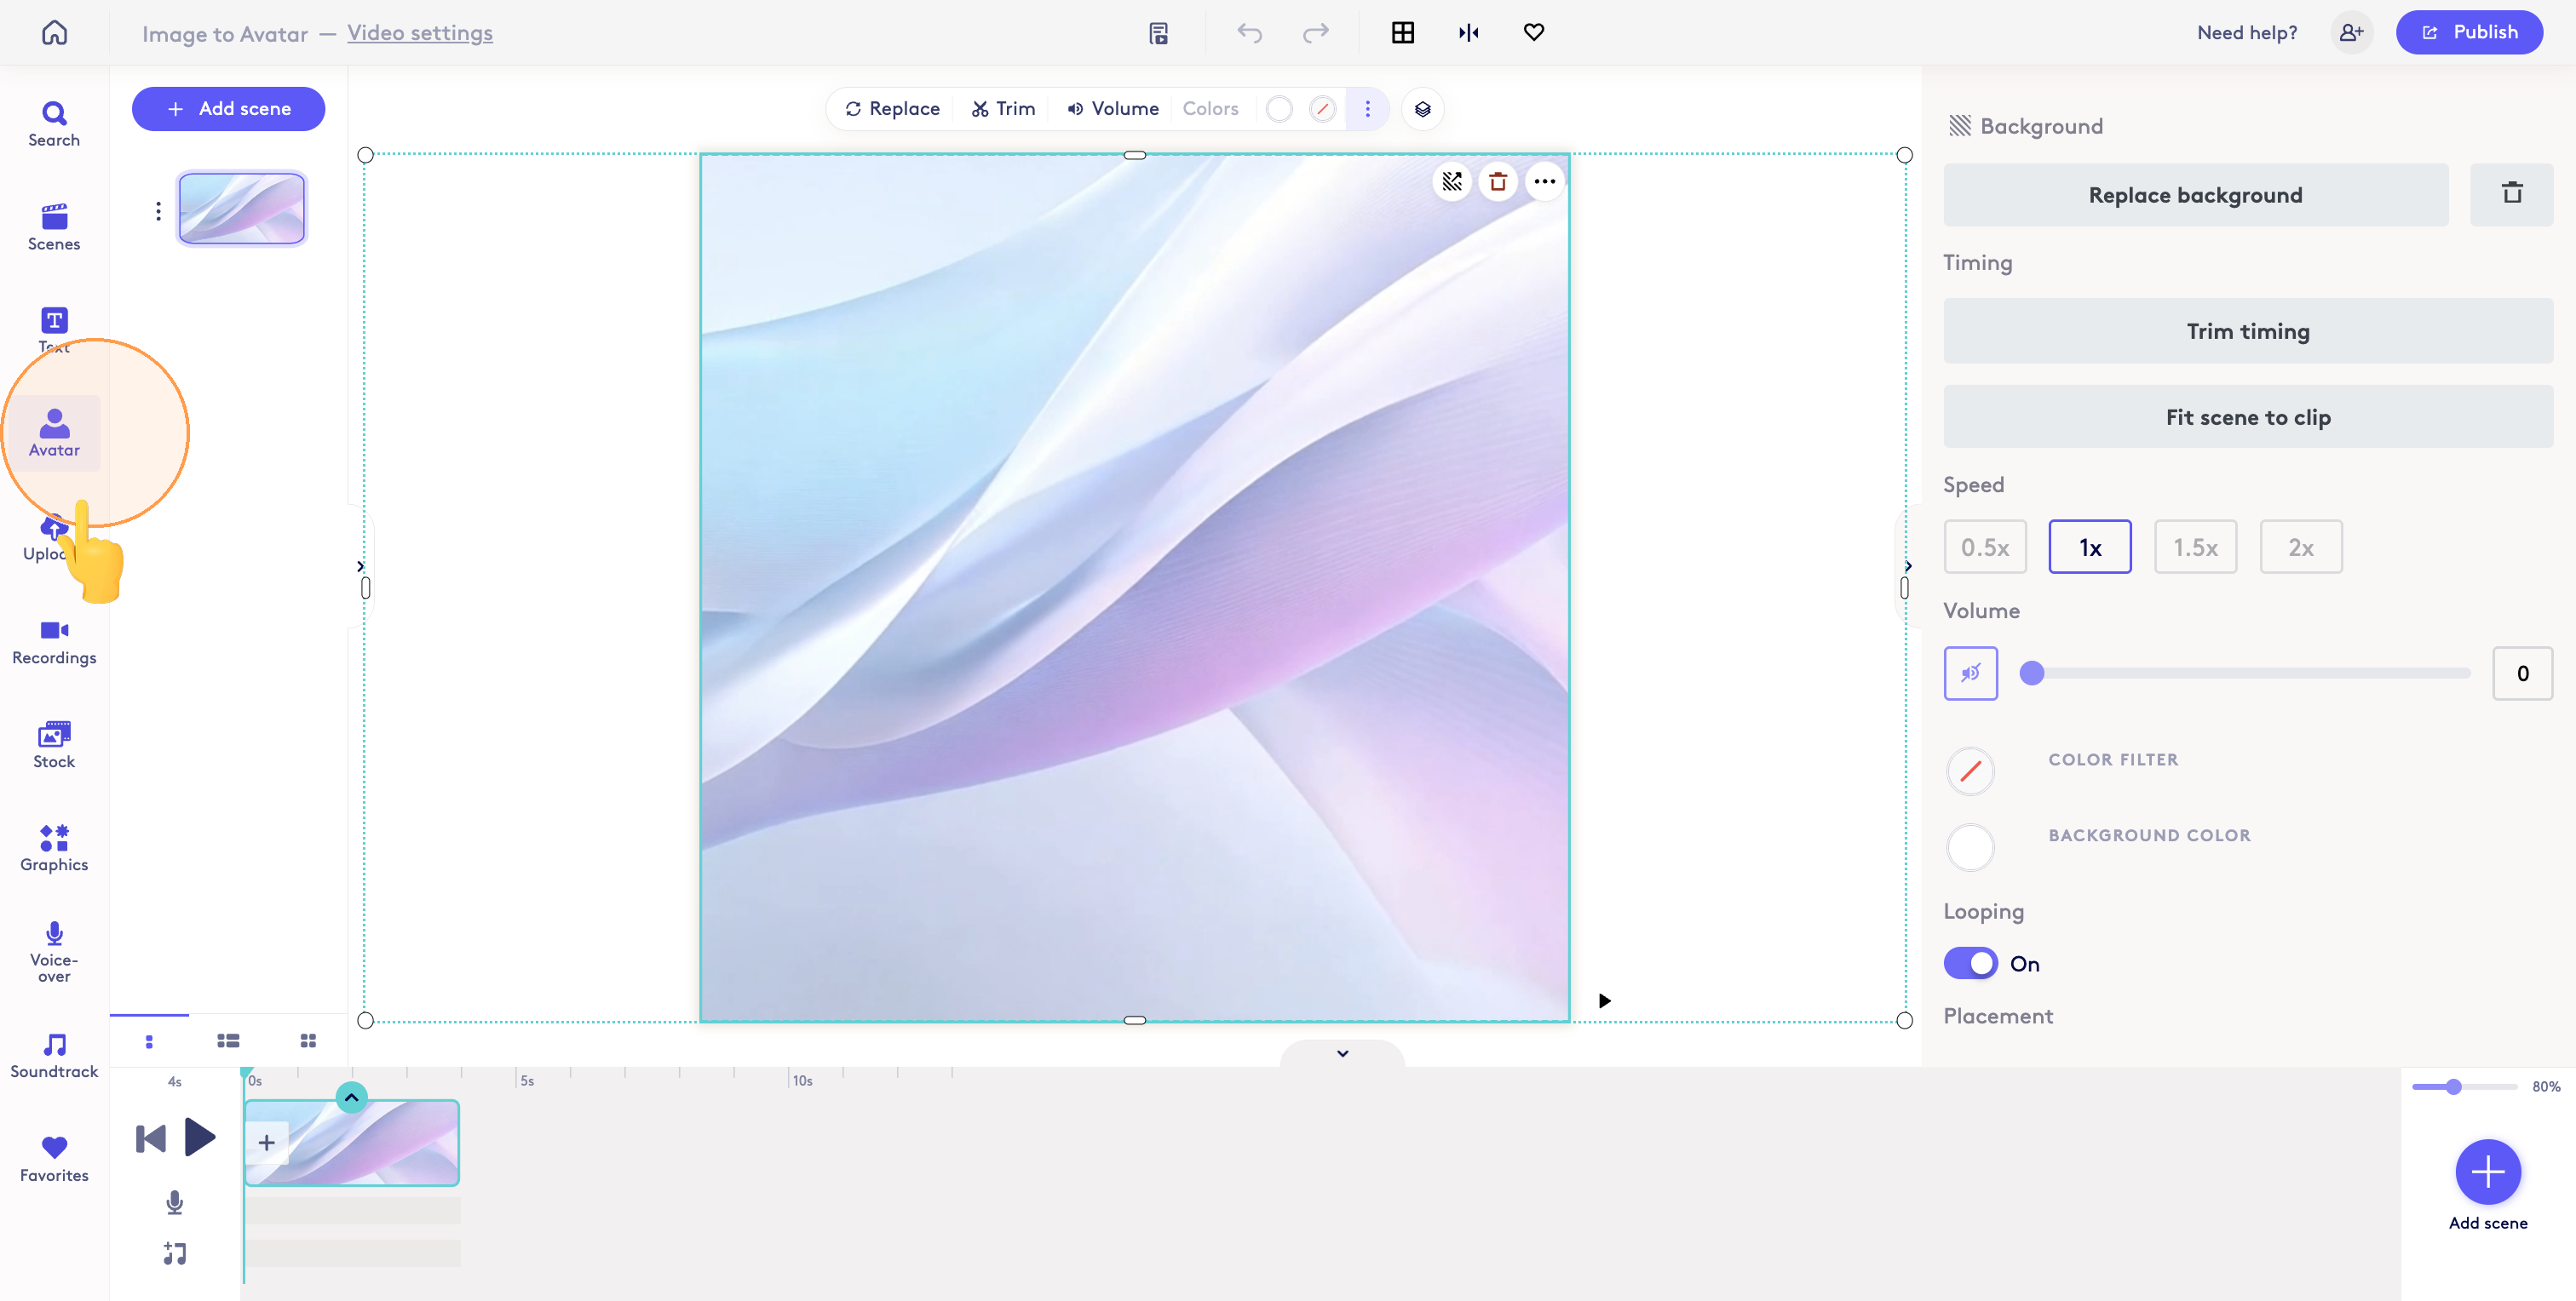Click the Need help? link
The image size is (2576, 1301).
point(2246,33)
